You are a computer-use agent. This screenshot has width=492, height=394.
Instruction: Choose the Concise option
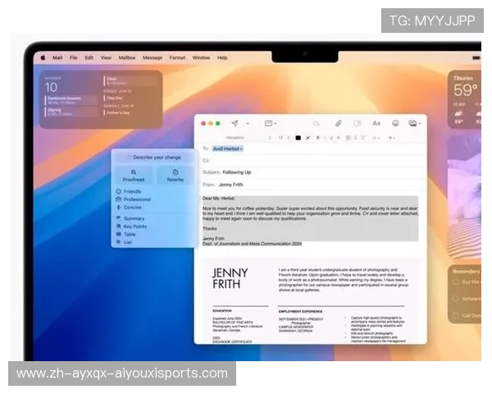[129, 208]
